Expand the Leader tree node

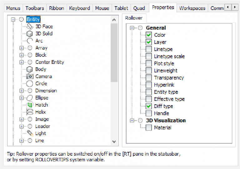[22, 126]
